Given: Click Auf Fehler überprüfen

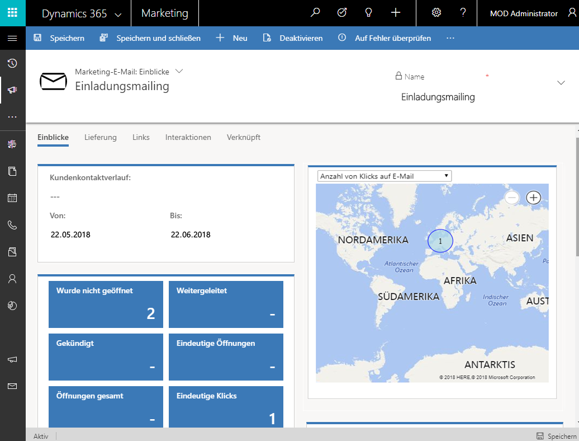Looking at the screenshot, I should pos(385,38).
